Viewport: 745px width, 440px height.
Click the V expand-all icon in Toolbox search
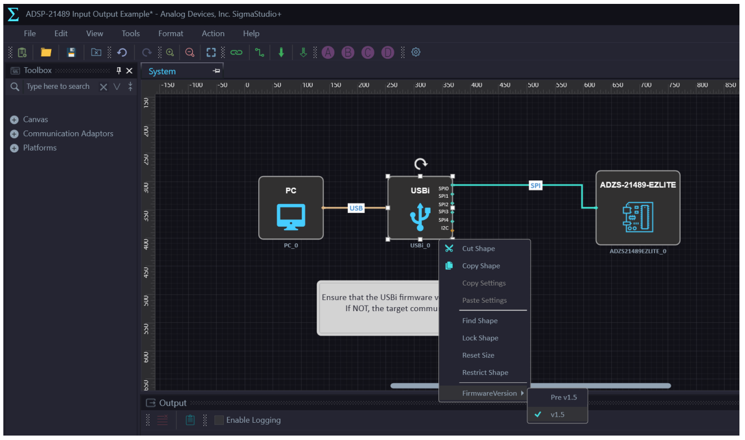[x=117, y=87]
